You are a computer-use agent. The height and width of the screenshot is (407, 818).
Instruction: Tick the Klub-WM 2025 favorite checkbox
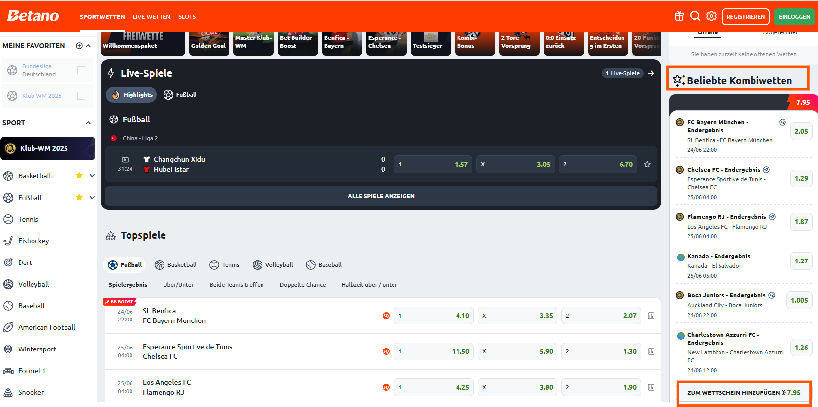(81, 96)
